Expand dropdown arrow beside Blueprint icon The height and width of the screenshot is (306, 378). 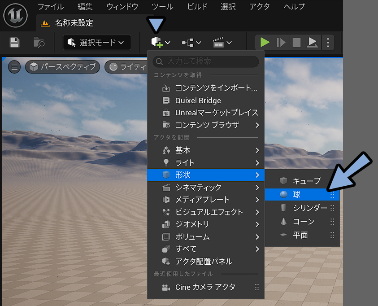tap(199, 43)
